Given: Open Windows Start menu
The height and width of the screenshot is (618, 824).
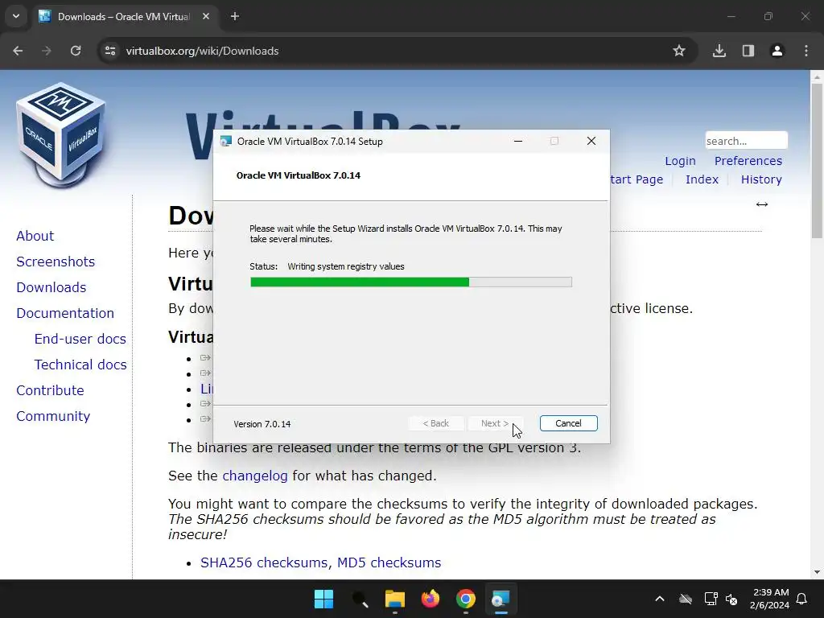Looking at the screenshot, I should coord(323,599).
